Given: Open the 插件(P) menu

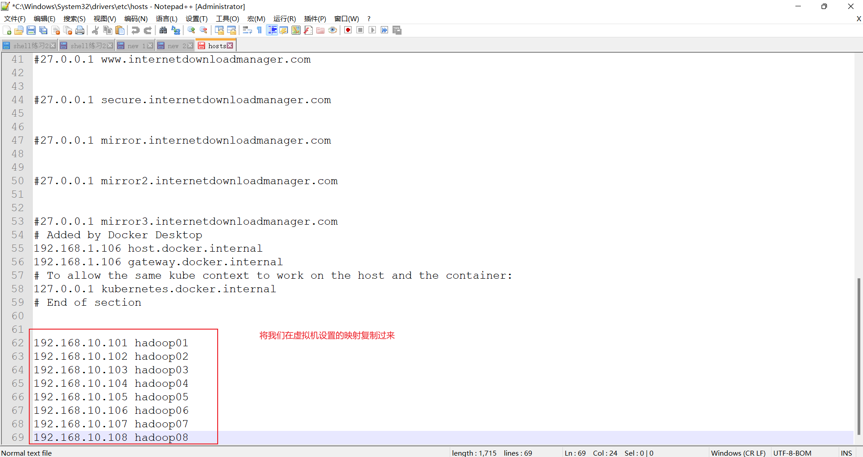Looking at the screenshot, I should (315, 18).
